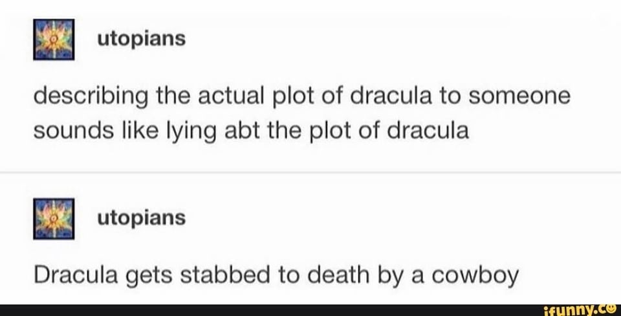Screen dimensions: 621x316
Task: Open the first utopians username link
Action: (x=141, y=39)
